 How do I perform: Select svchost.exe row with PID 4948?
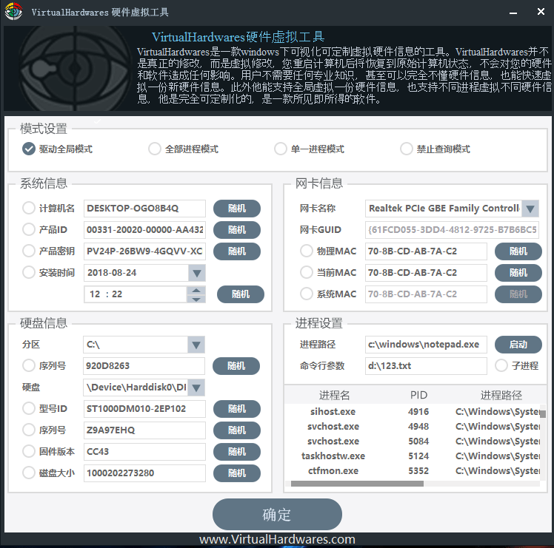(413, 426)
